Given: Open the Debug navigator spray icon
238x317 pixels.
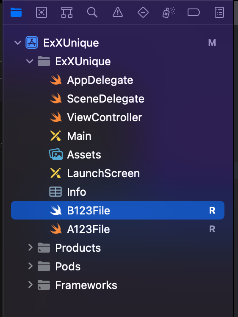Looking at the screenshot, I should (169, 13).
